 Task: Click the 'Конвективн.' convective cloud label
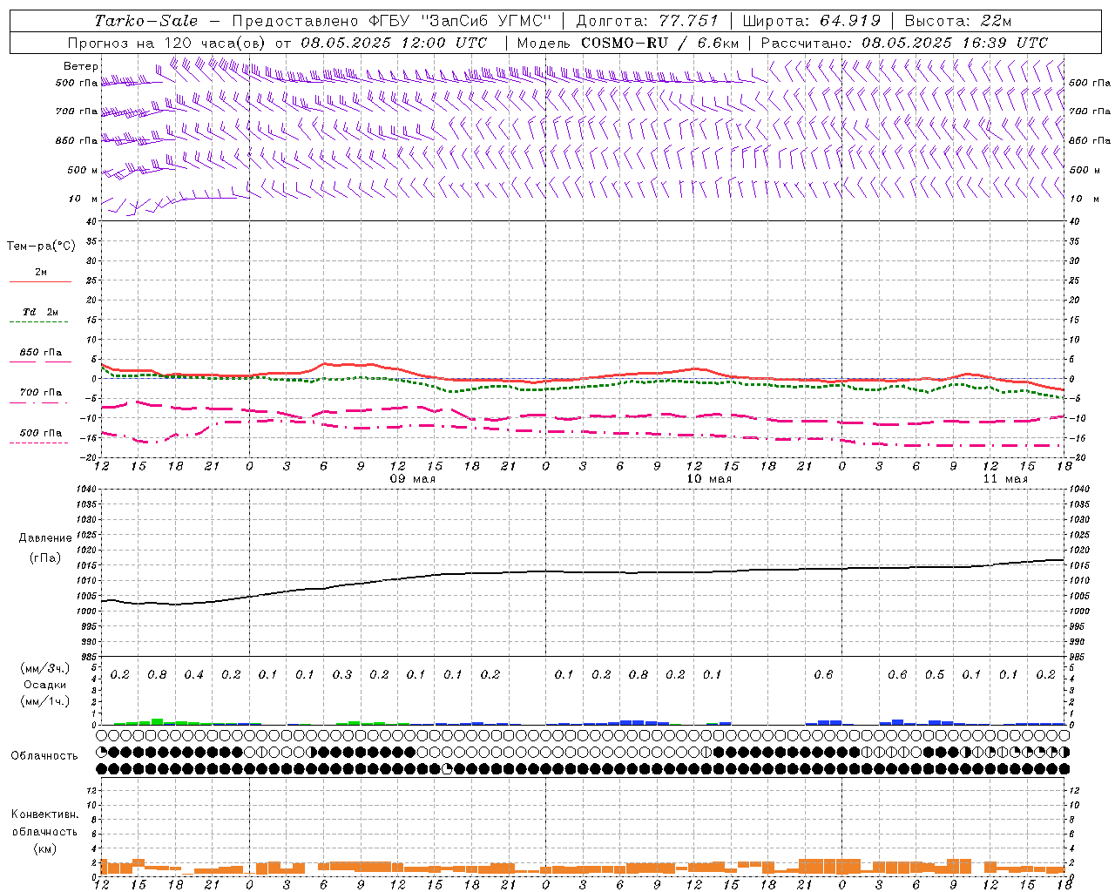click(x=44, y=814)
